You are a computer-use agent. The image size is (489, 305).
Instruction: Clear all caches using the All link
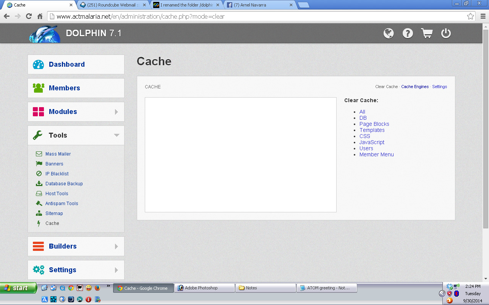(x=362, y=112)
